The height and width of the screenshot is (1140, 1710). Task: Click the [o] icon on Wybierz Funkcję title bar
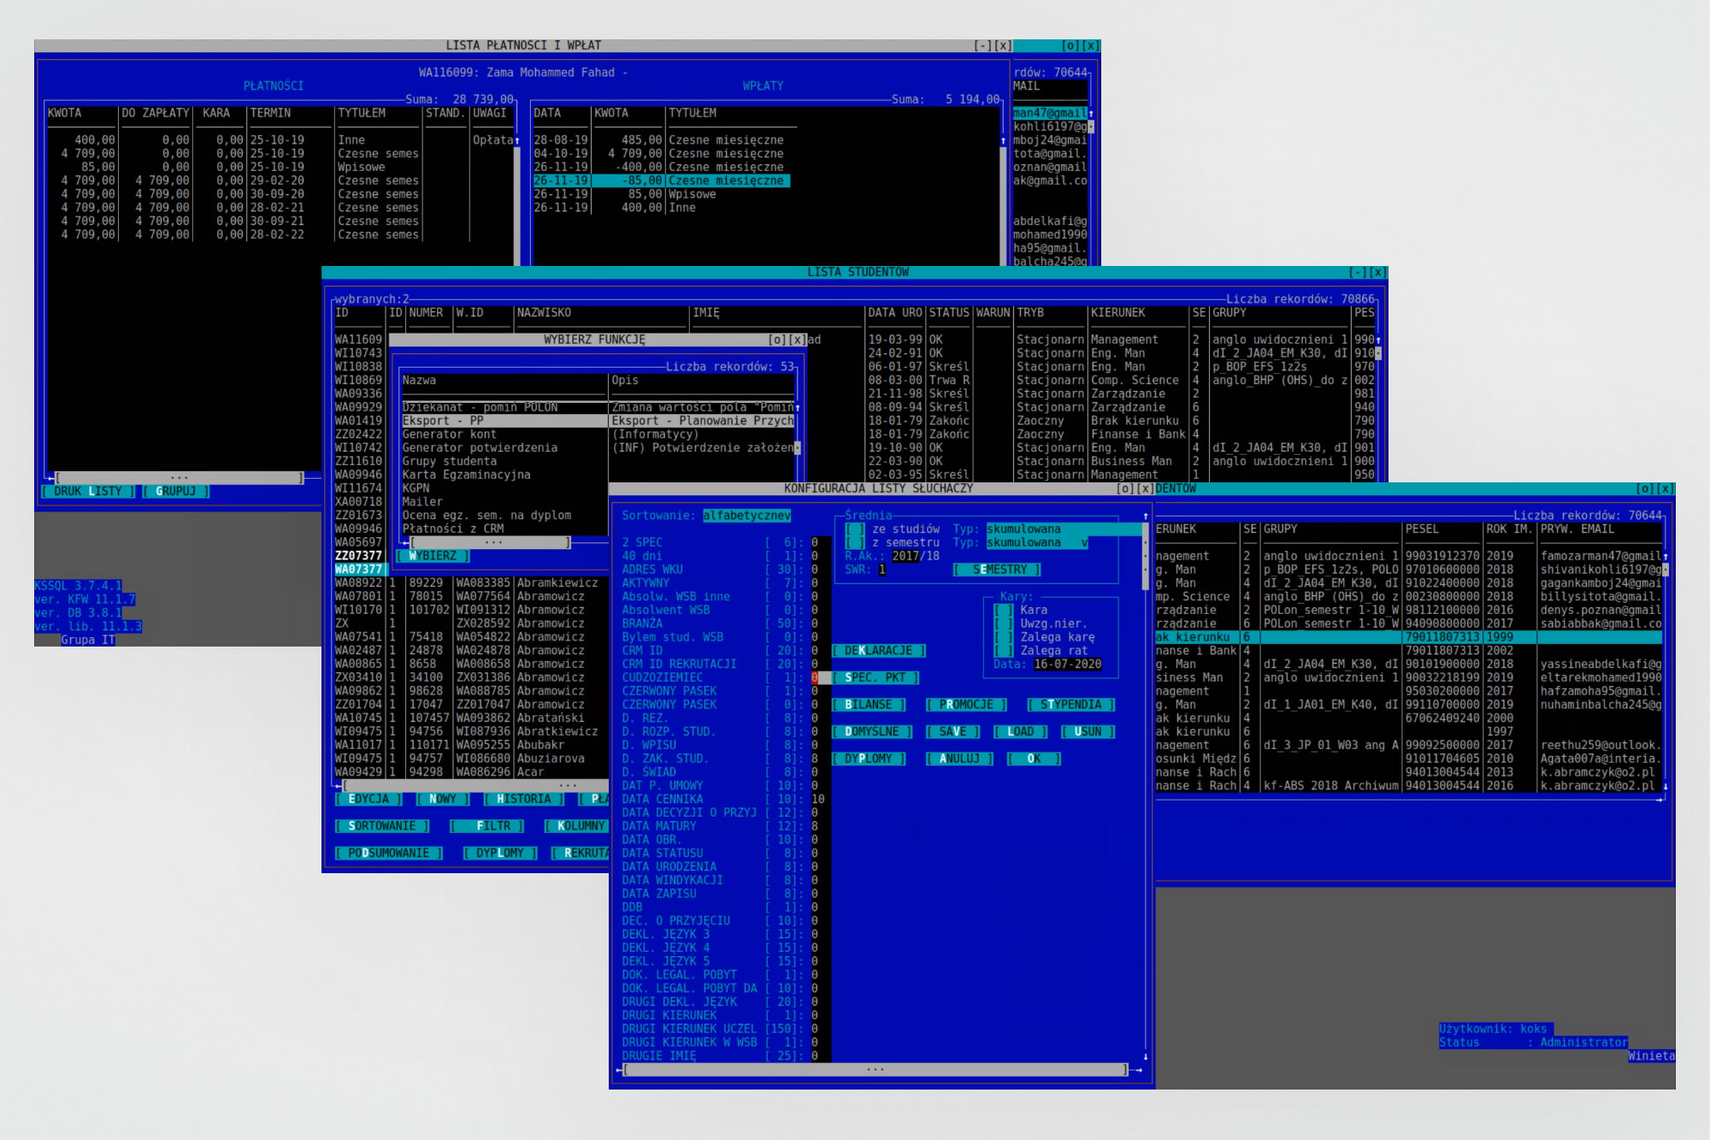tap(776, 340)
